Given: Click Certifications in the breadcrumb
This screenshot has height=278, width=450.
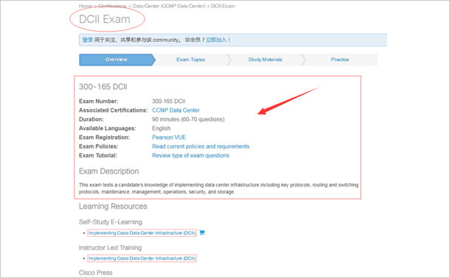Looking at the screenshot, I should pyautogui.click(x=112, y=6).
